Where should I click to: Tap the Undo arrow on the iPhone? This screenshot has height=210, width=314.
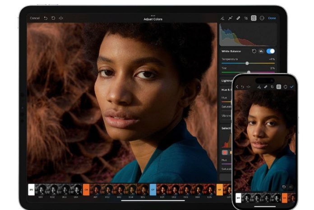click(x=243, y=87)
